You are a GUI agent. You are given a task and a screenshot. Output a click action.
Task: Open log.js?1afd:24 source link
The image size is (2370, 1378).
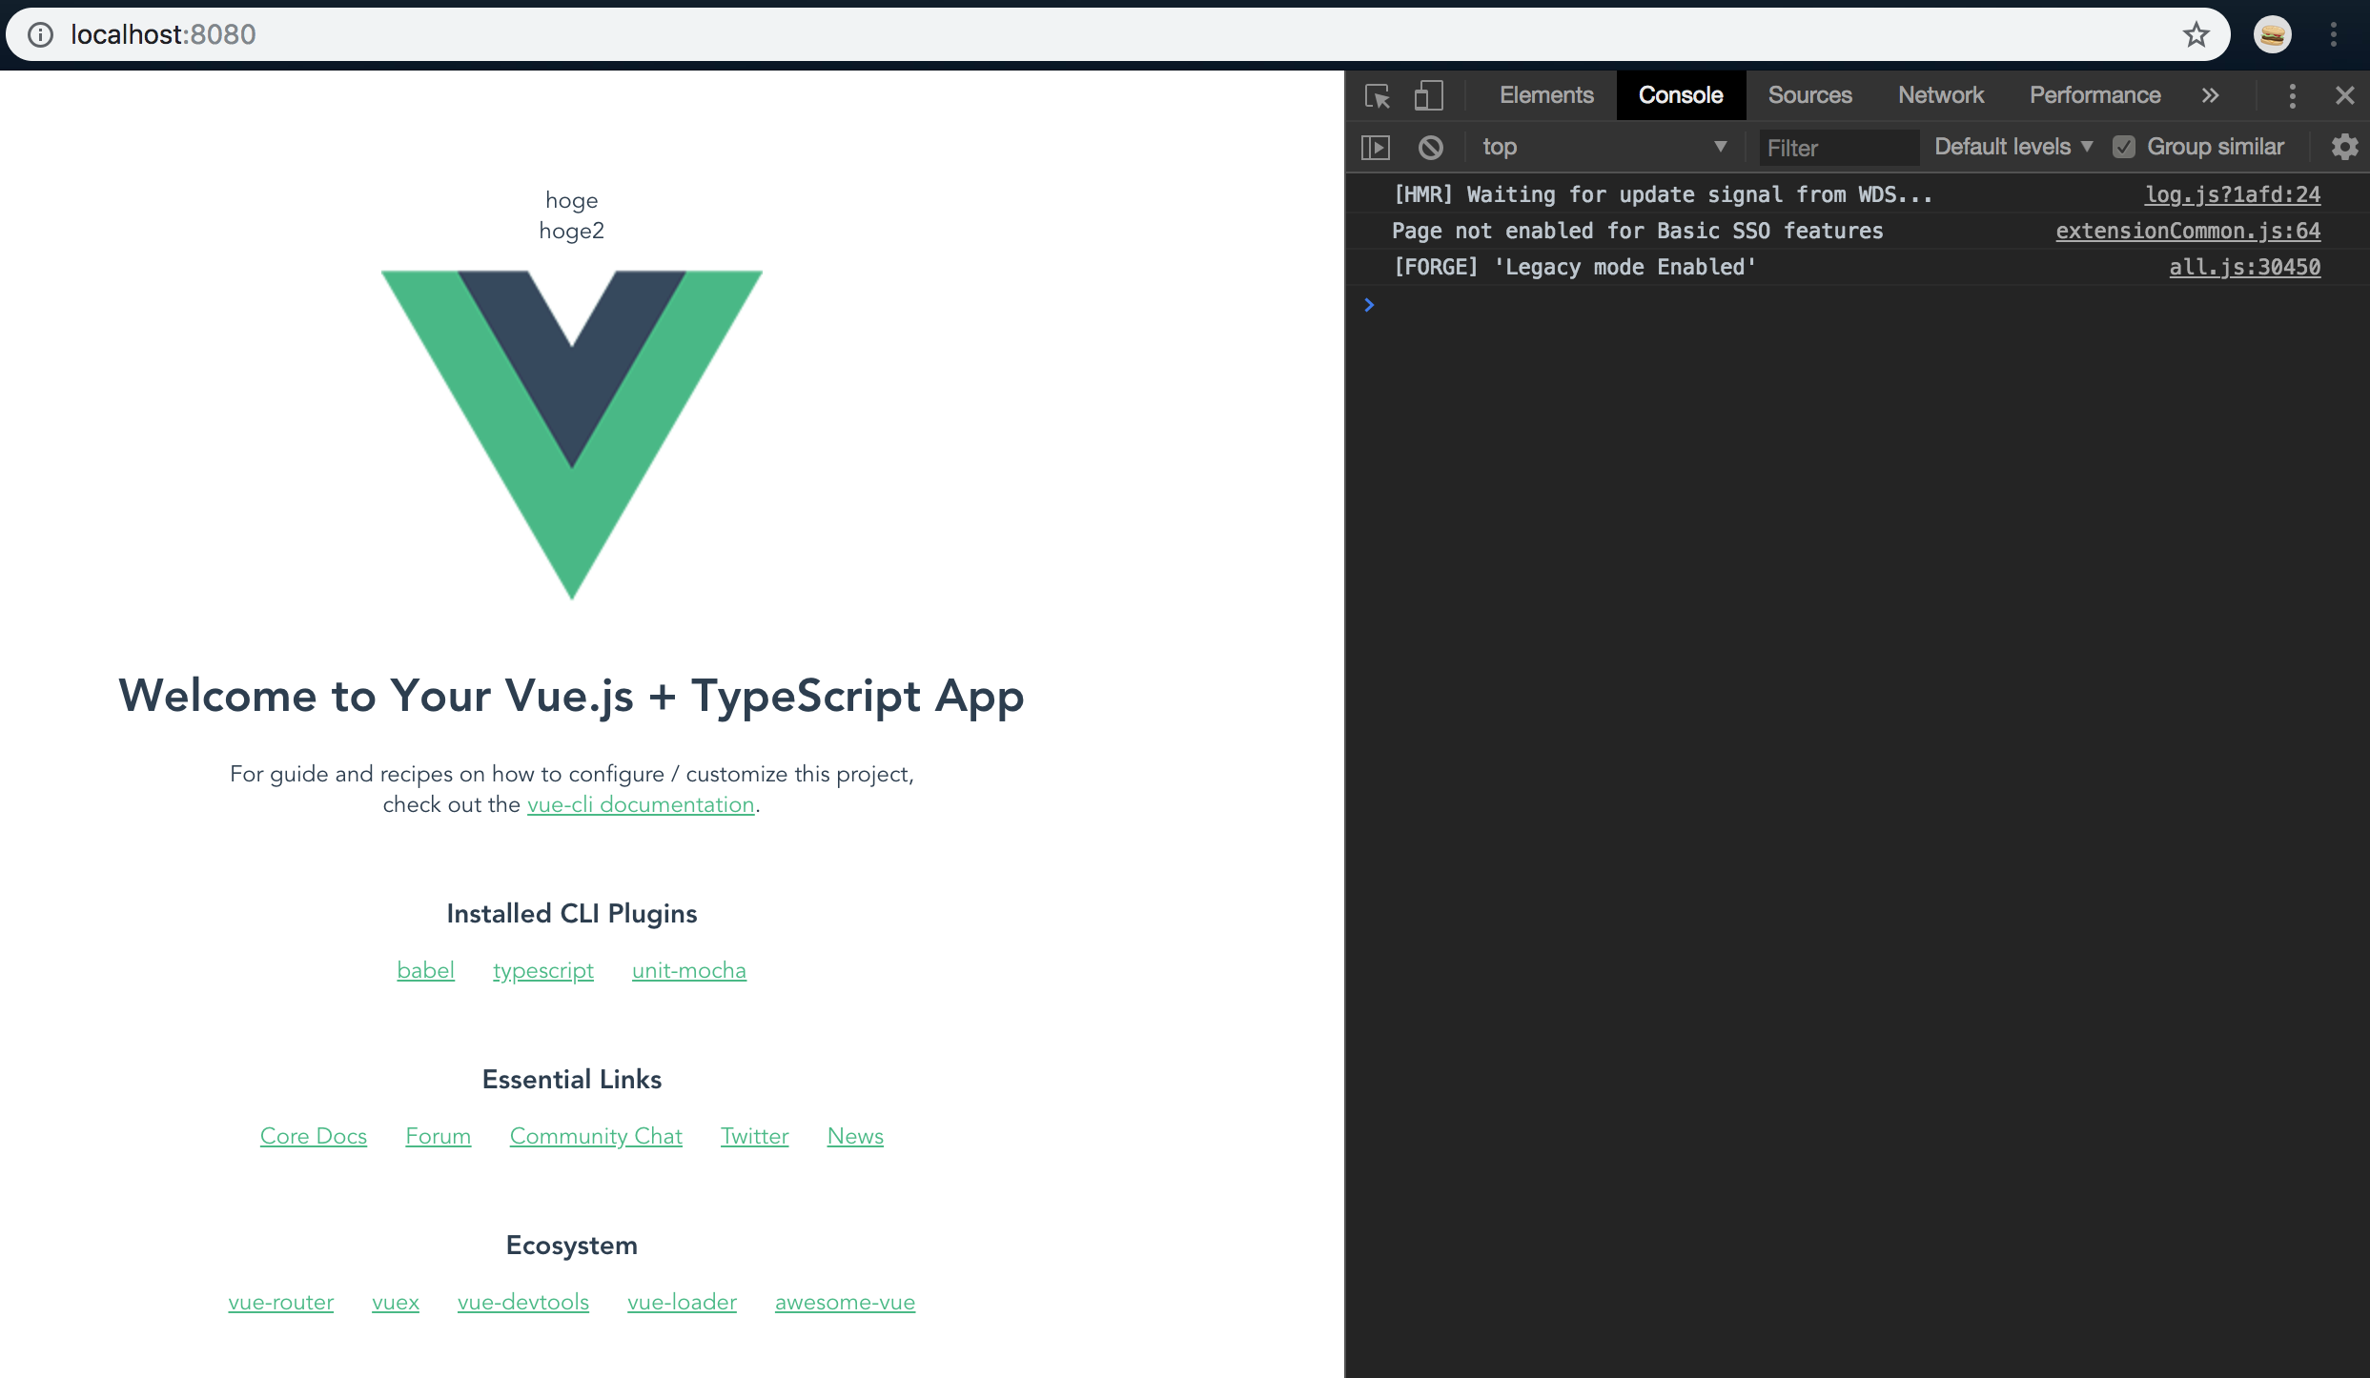(x=2232, y=194)
